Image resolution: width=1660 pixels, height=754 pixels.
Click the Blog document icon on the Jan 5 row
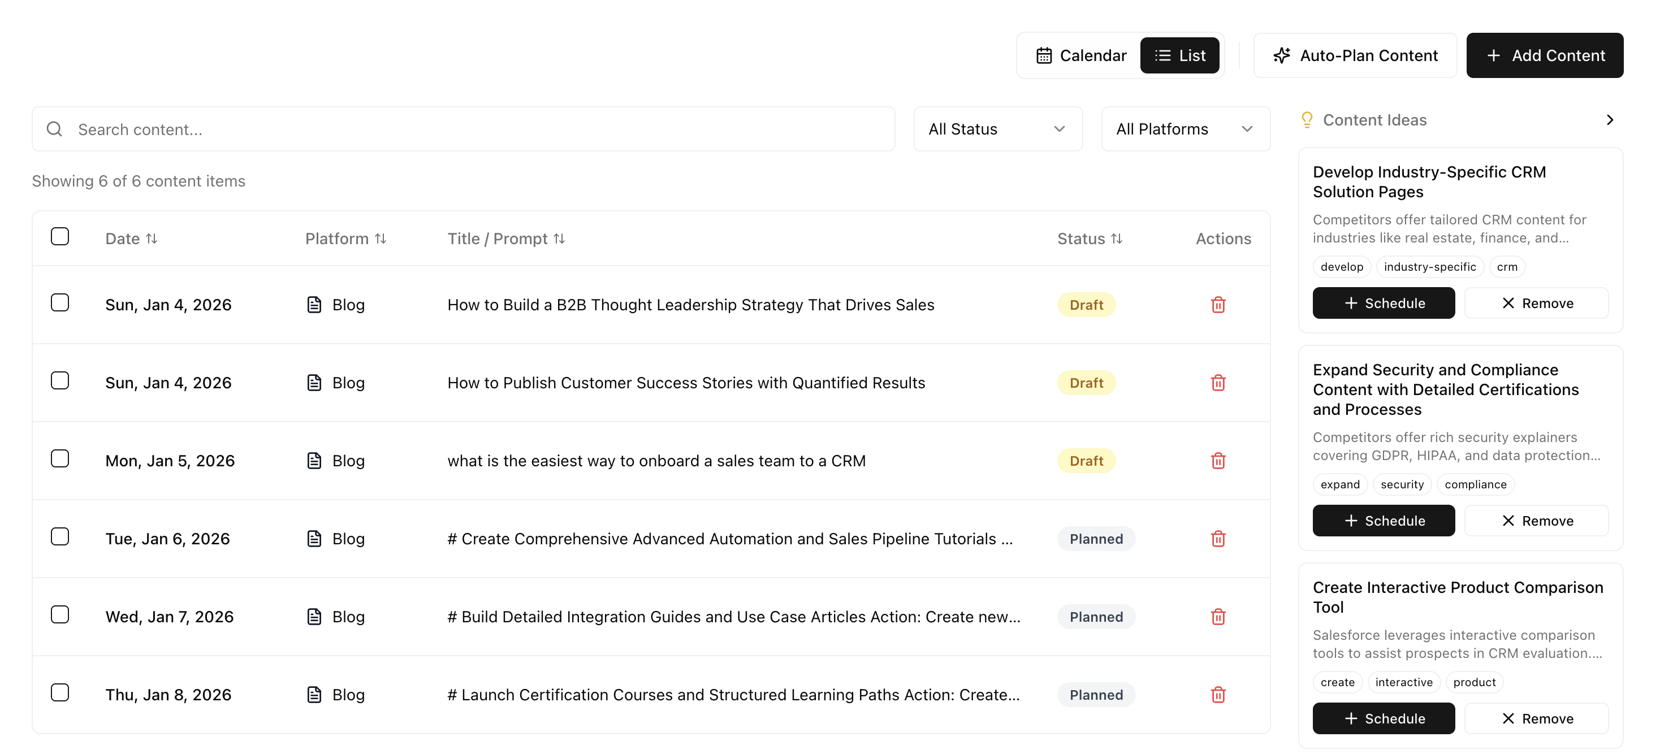pos(314,460)
